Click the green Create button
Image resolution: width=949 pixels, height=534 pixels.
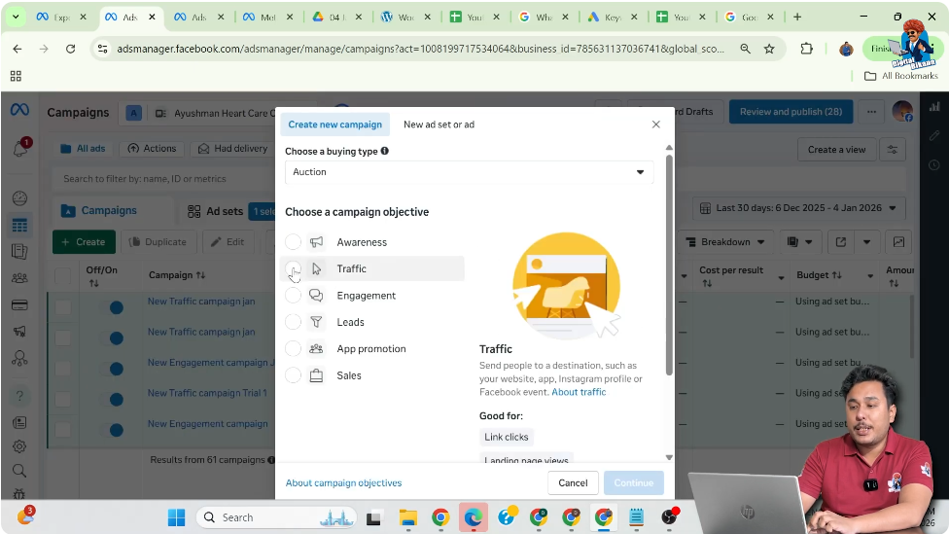[84, 241]
